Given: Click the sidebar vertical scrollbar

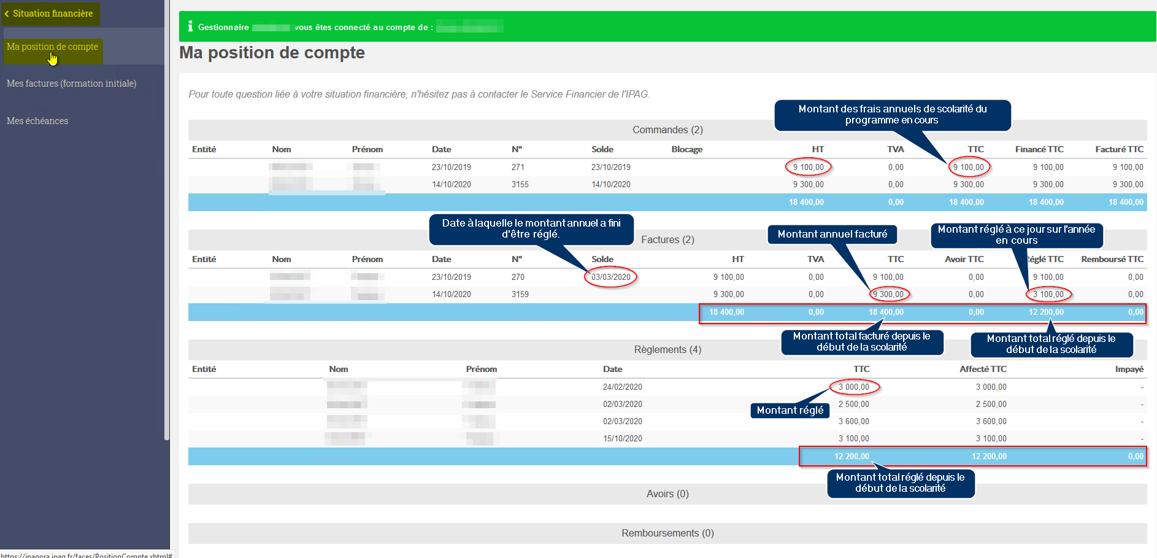Looking at the screenshot, I should (166, 220).
